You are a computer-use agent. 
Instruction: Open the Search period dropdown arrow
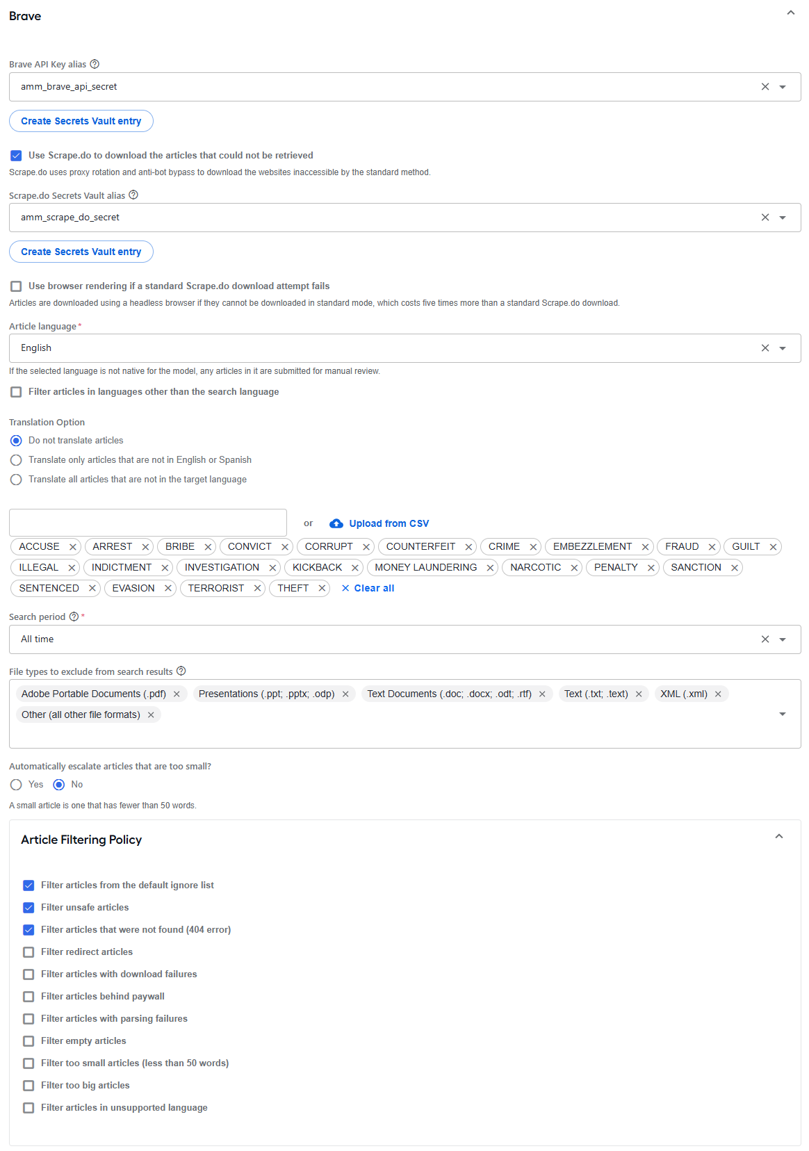tap(783, 639)
